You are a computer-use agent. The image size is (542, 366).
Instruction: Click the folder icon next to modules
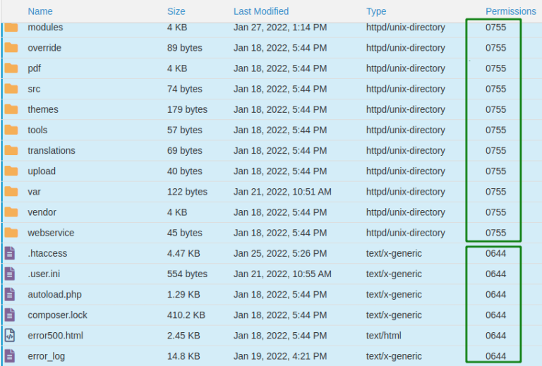(11, 28)
